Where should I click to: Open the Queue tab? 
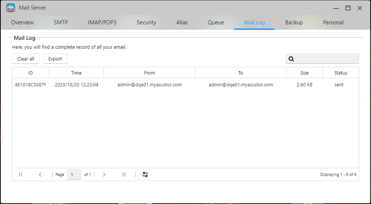(216, 23)
